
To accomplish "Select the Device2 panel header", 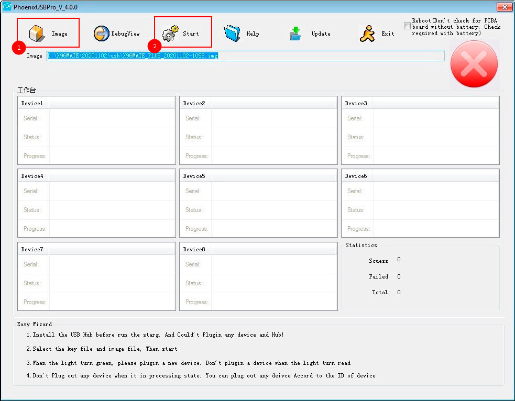I will pyautogui.click(x=258, y=103).
